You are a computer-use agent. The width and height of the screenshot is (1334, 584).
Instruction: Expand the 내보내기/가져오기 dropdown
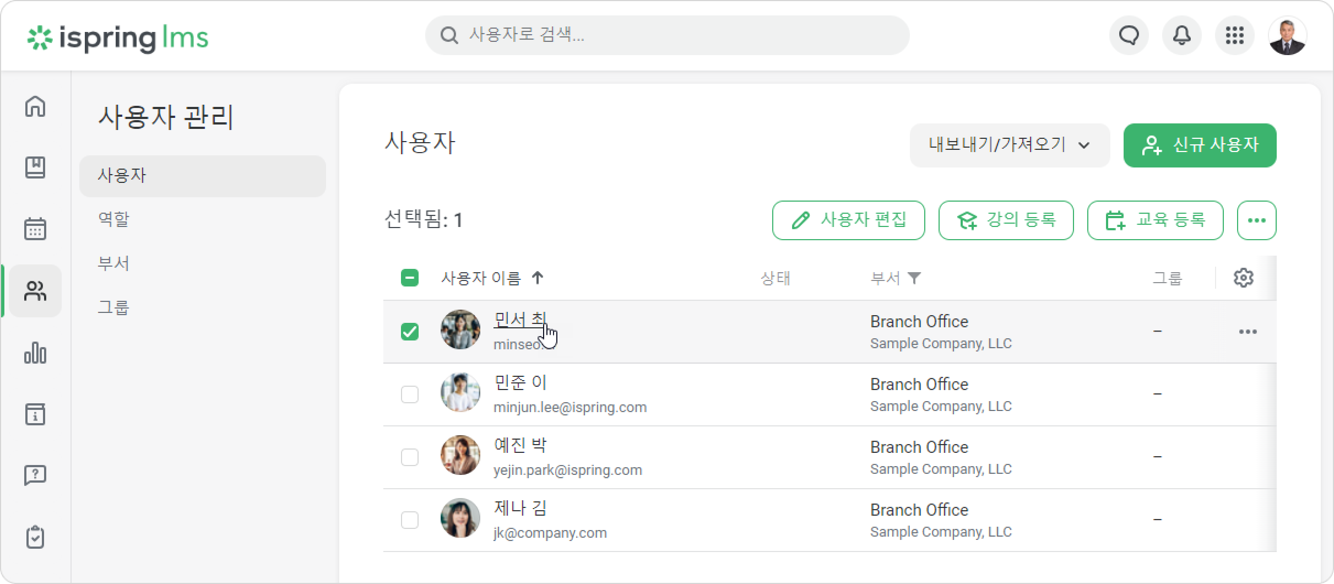point(1010,145)
